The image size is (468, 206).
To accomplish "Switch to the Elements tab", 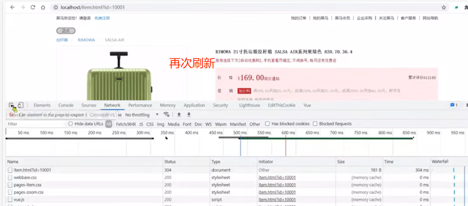I will [42, 105].
